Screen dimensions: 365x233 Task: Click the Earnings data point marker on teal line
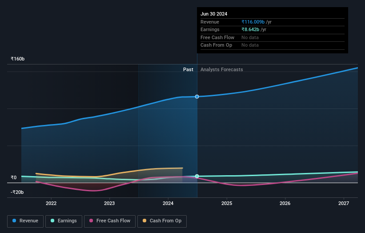click(197, 176)
